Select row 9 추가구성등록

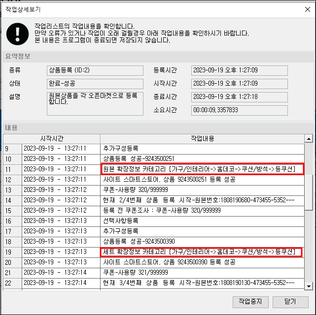(x=154, y=149)
